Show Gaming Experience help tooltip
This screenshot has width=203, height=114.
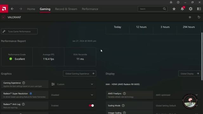(23, 83)
